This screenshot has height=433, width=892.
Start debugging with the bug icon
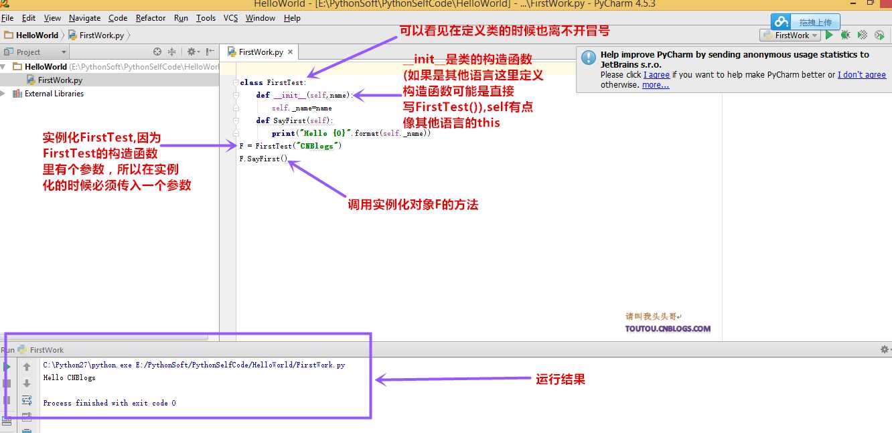click(x=846, y=35)
